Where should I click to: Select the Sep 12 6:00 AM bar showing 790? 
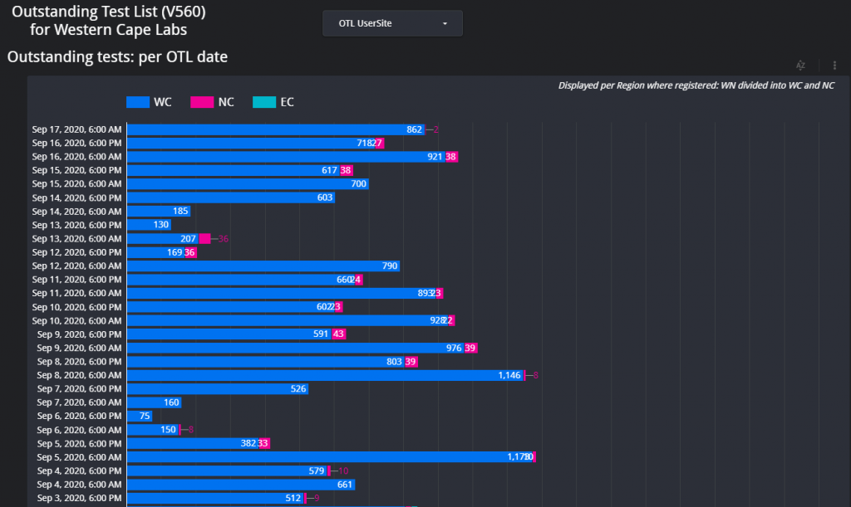(263, 266)
